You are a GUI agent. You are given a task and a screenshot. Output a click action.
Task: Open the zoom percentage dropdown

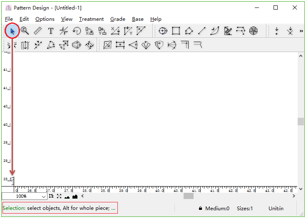[44, 196]
